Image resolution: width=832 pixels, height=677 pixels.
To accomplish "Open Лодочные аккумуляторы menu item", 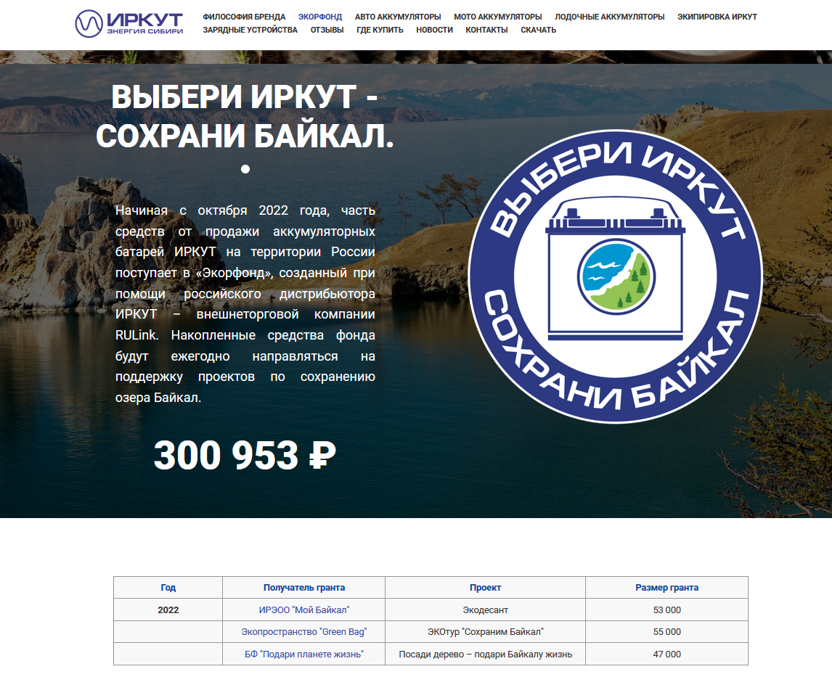I will pos(610,17).
